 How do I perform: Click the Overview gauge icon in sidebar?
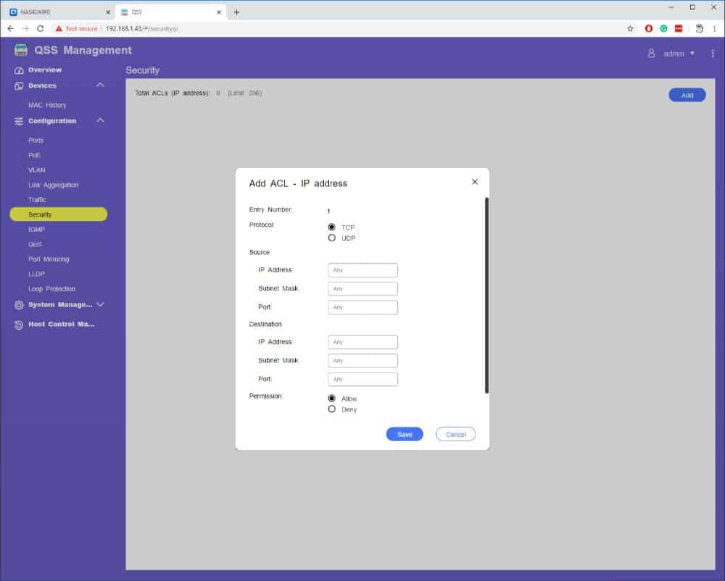pos(19,70)
